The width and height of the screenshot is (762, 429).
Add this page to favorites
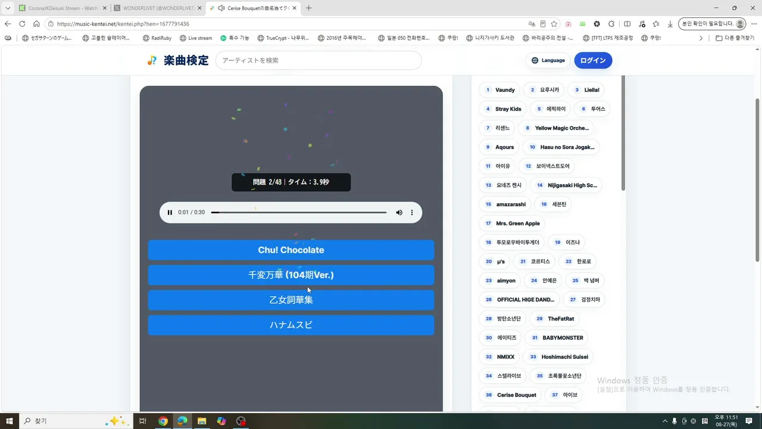[x=554, y=24]
